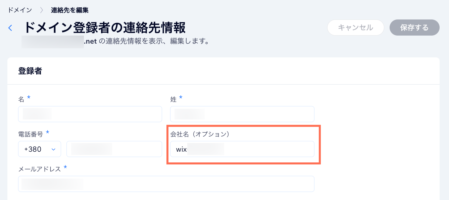Click the 登録者 section header

click(30, 71)
